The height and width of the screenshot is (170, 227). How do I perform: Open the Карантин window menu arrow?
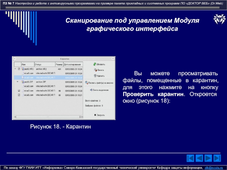tap(14, 58)
